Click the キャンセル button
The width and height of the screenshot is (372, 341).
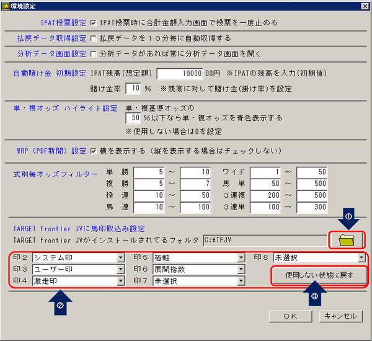[340, 316]
